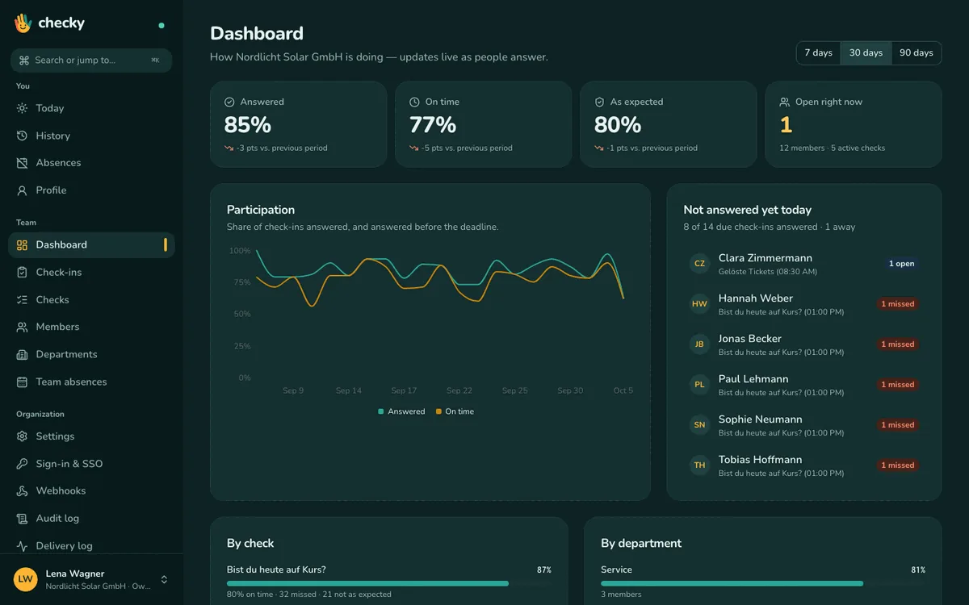Click the Absences calendar icon

tap(22, 163)
